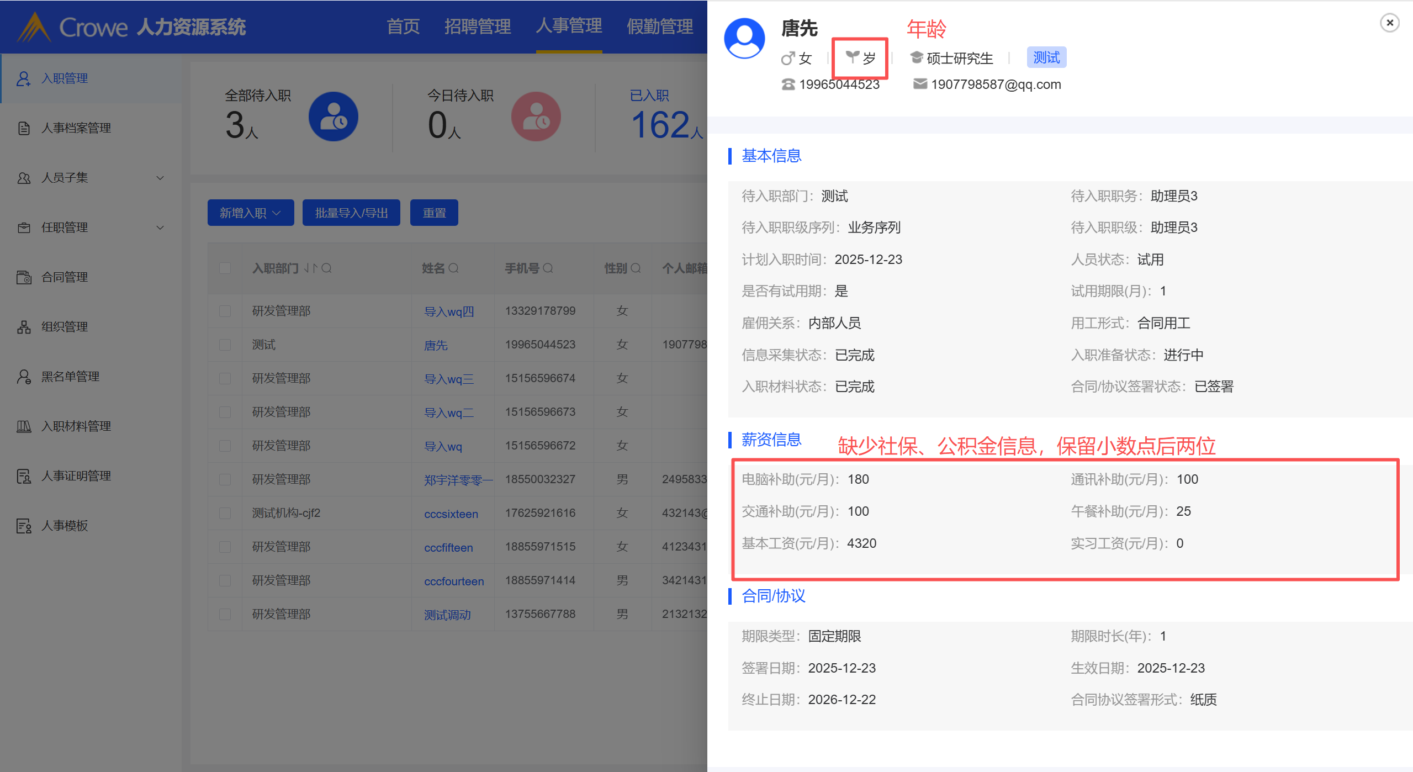Expand the 人员子集 sidebar submenu

(x=160, y=178)
